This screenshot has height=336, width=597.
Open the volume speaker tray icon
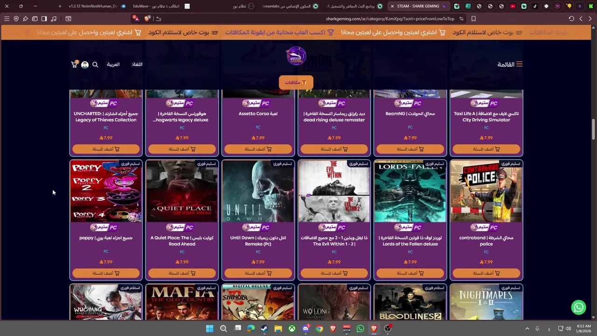pos(569,329)
